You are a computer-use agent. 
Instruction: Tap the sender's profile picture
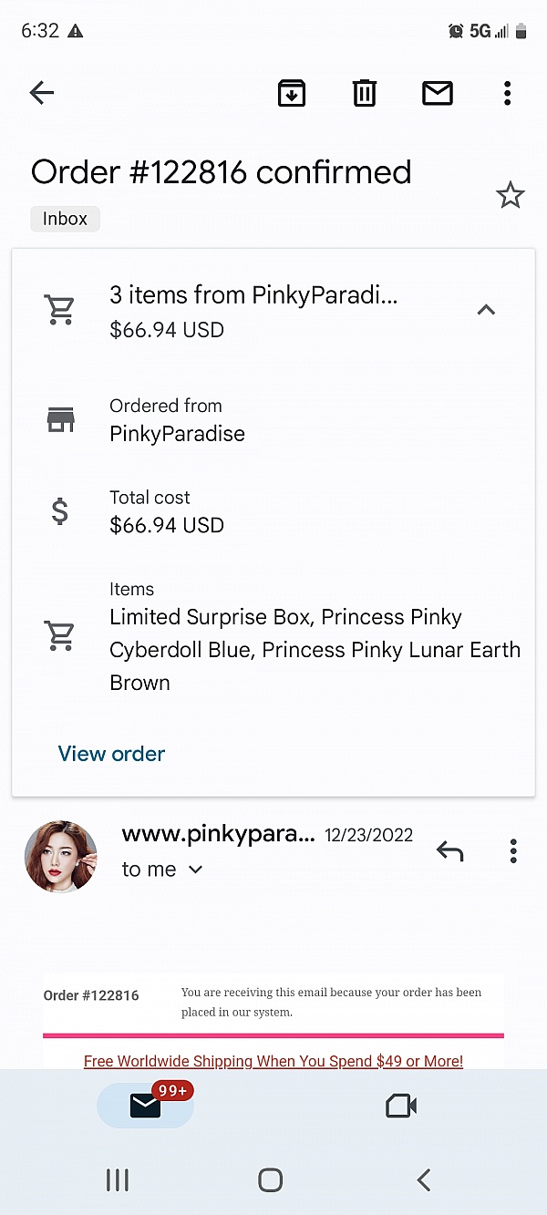[61, 856]
